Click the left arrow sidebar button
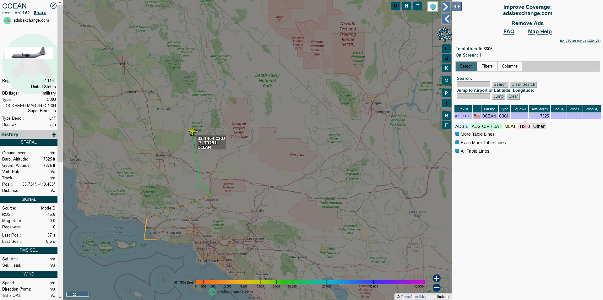 [x=446, y=19]
